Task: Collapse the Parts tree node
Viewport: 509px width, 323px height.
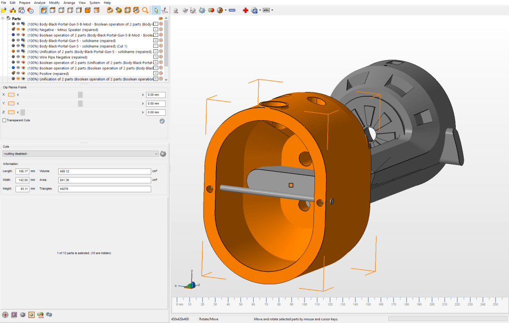Action: coord(3,18)
